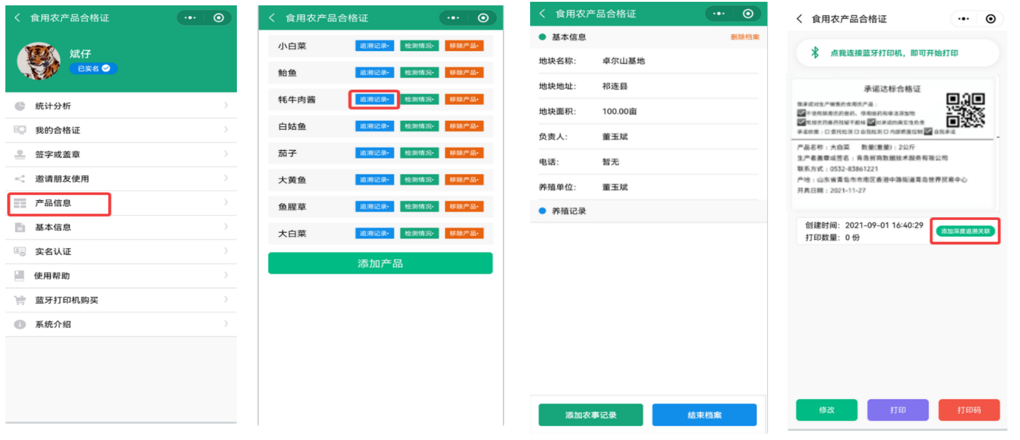This screenshot has width=1020, height=440.
Task: Open the 实名认证 menu entry
Action: [x=54, y=251]
